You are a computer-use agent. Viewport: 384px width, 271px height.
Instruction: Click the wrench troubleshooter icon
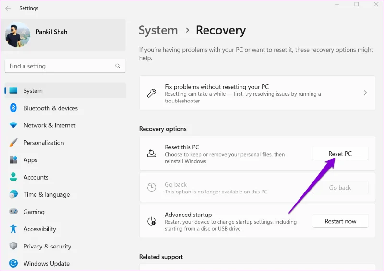[152, 93]
